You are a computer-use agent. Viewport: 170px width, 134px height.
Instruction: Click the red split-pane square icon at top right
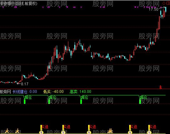[168, 3]
